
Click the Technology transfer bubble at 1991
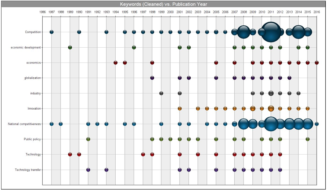coord(88,170)
